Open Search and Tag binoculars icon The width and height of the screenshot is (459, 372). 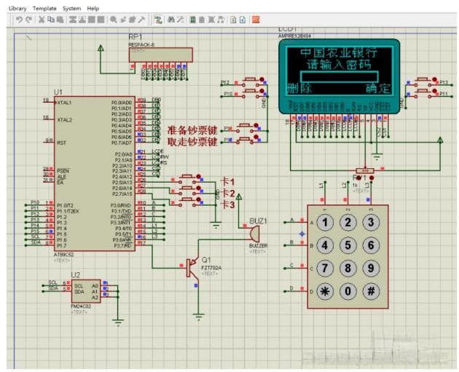tap(171, 20)
